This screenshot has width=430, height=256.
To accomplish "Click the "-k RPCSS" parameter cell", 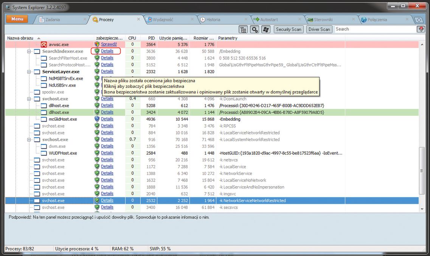I will point(227,126).
